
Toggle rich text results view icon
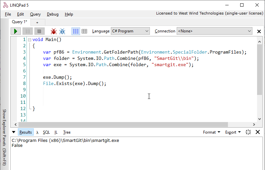pos(75,31)
